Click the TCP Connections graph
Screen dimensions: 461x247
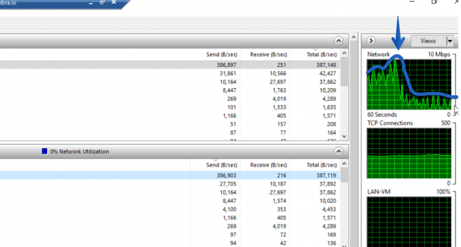409,153
